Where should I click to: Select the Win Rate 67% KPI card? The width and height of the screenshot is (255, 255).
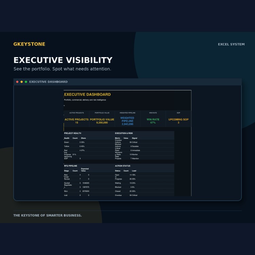coord(153,119)
